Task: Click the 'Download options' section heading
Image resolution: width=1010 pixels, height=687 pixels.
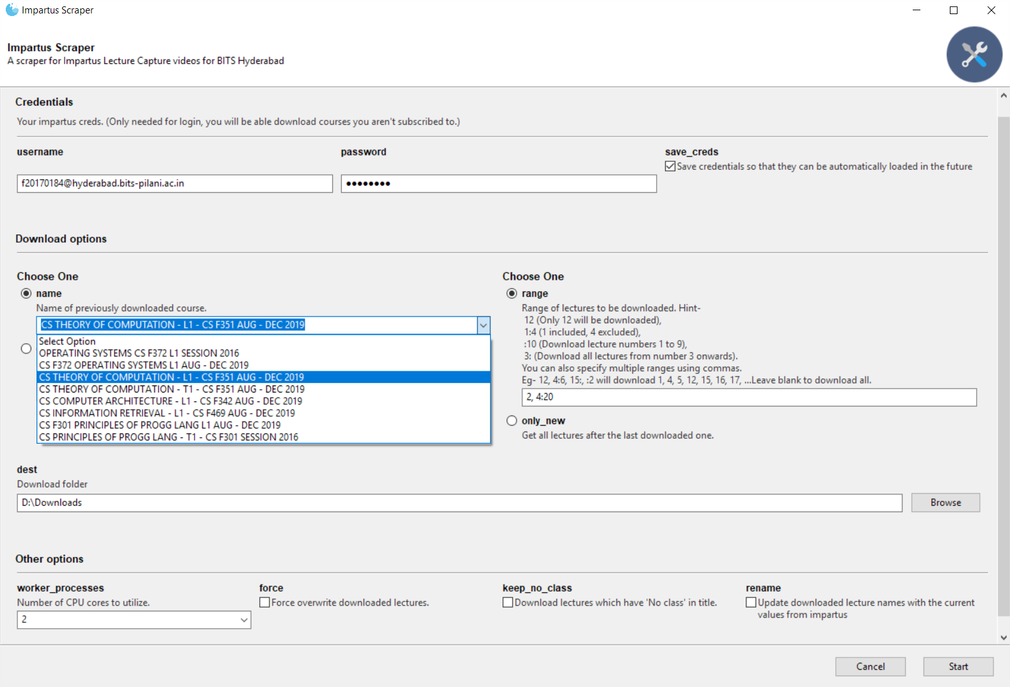Action: click(x=61, y=239)
